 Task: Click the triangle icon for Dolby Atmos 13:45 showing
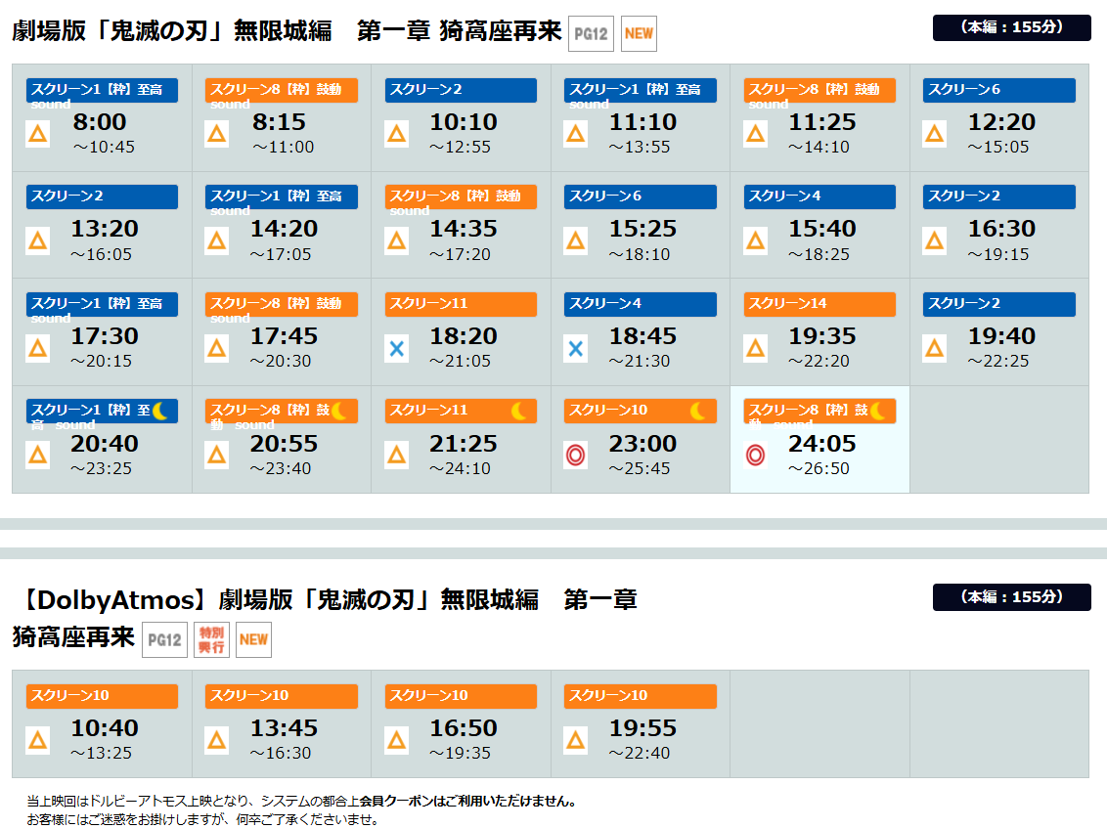coord(217,740)
